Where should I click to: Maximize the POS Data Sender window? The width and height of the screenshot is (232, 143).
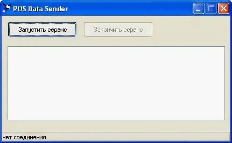click(211, 8)
